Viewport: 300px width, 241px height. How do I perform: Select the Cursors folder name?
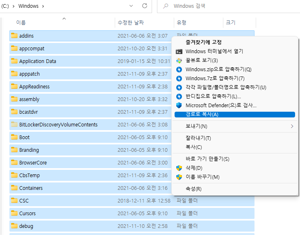pos(27,214)
